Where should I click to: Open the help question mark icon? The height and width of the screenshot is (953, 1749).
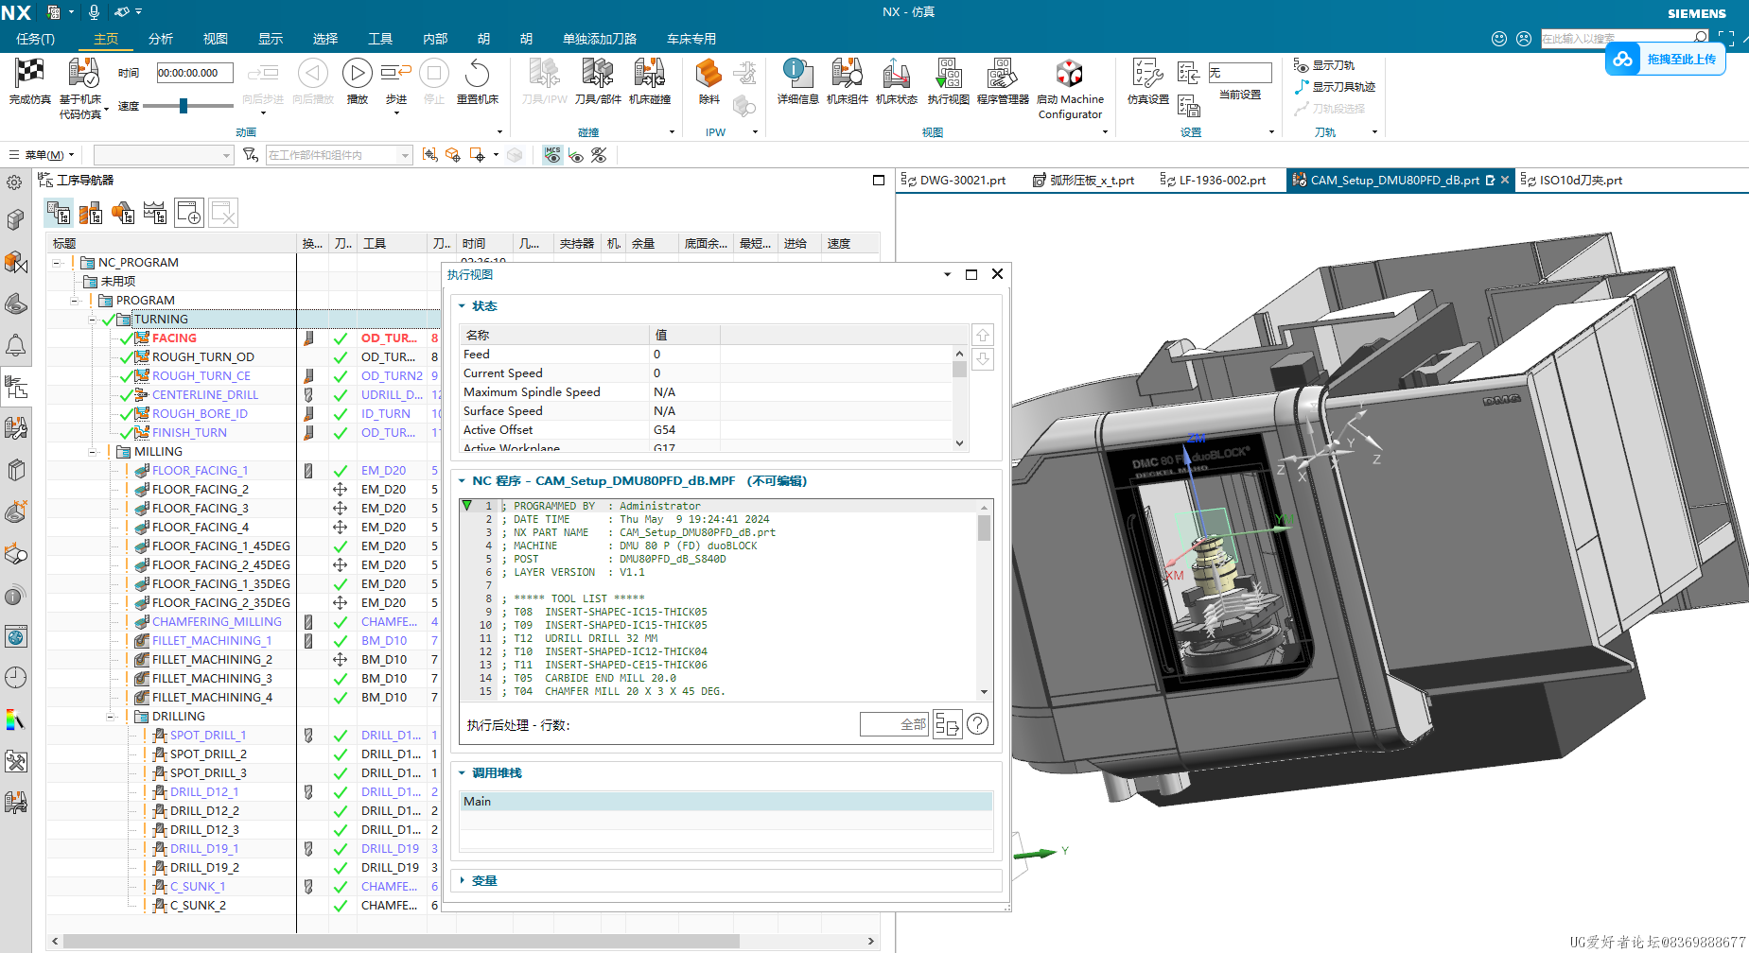tap(978, 724)
